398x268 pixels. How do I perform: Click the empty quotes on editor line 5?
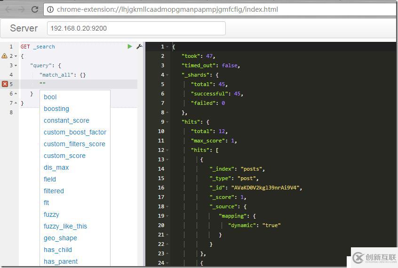click(42, 84)
